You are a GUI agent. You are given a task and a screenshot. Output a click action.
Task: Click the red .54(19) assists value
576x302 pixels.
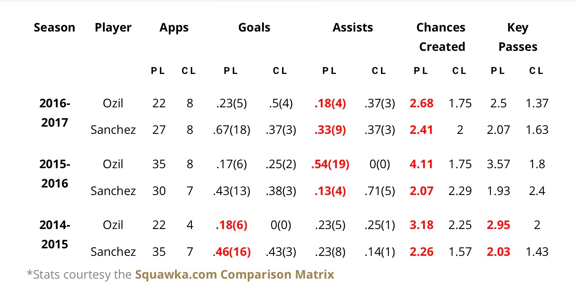click(330, 164)
